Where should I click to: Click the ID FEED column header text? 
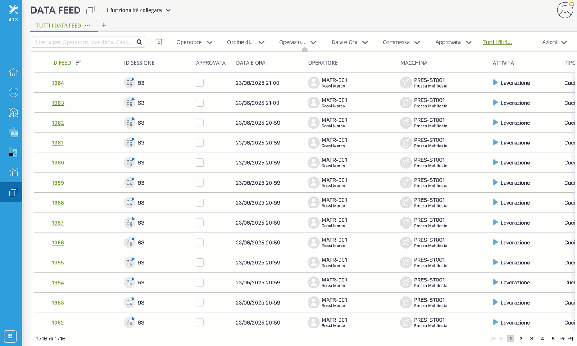pyautogui.click(x=62, y=63)
